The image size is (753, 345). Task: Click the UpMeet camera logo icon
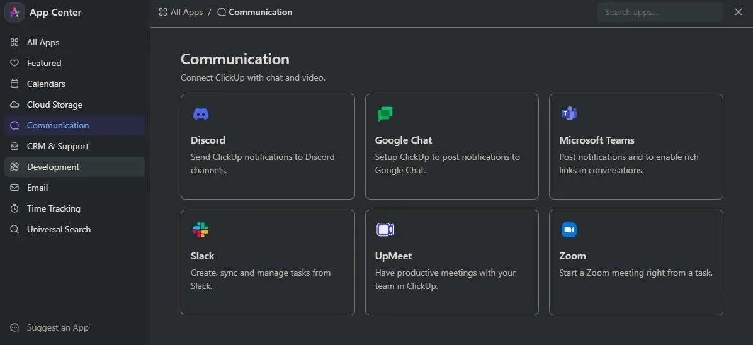tap(385, 230)
